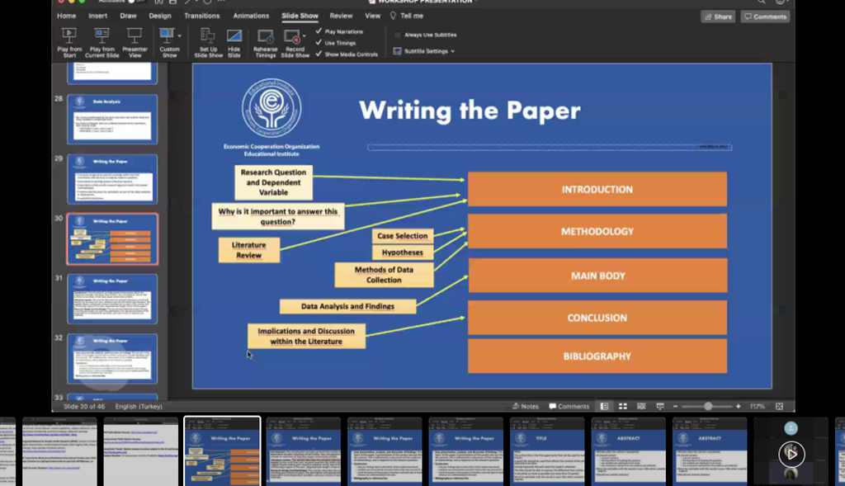Toggle Show Media Controls checkbox

click(x=319, y=54)
